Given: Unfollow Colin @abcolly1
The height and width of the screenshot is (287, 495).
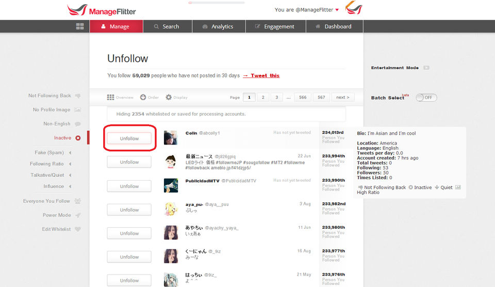Looking at the screenshot, I should 129,138.
